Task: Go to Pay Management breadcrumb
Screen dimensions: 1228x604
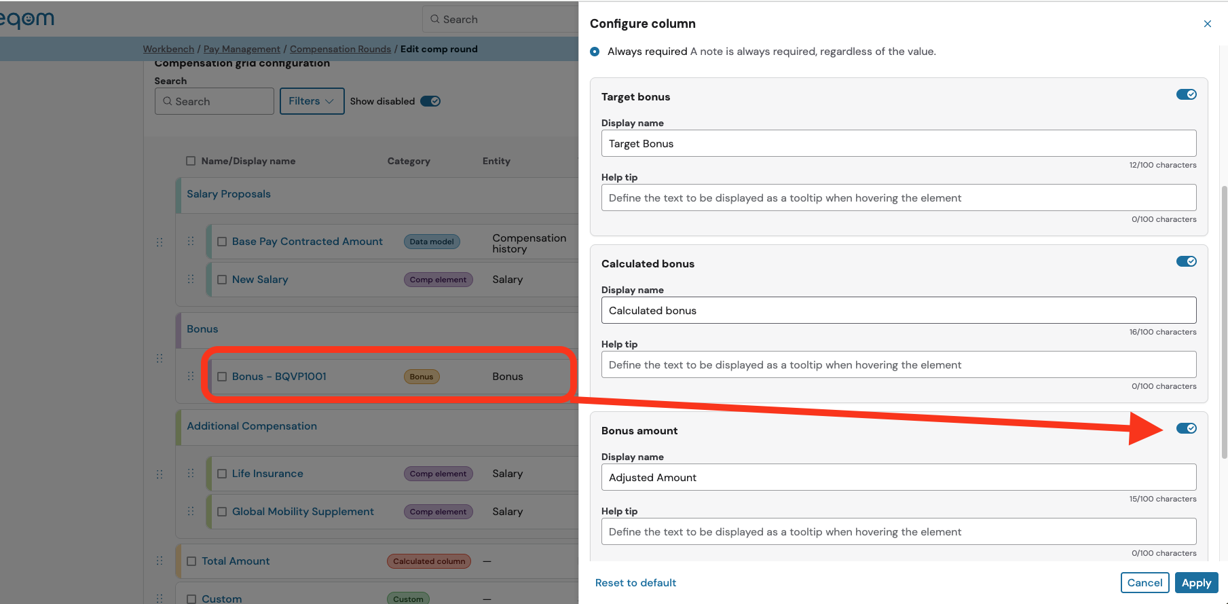Action: [242, 49]
